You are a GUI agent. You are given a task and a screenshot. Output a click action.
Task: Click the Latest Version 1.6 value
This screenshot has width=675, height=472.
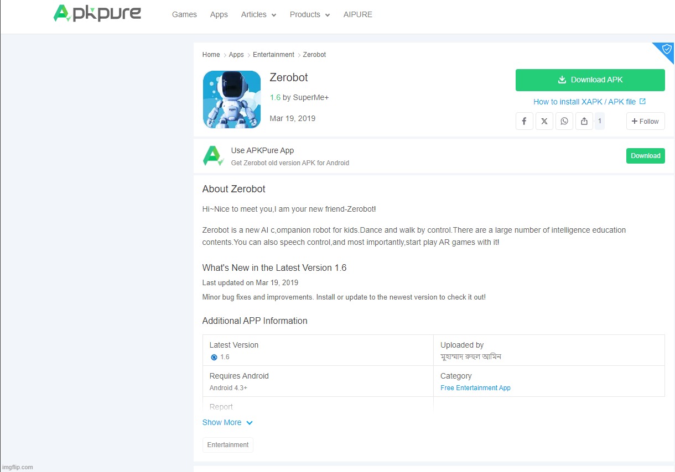[x=225, y=357]
